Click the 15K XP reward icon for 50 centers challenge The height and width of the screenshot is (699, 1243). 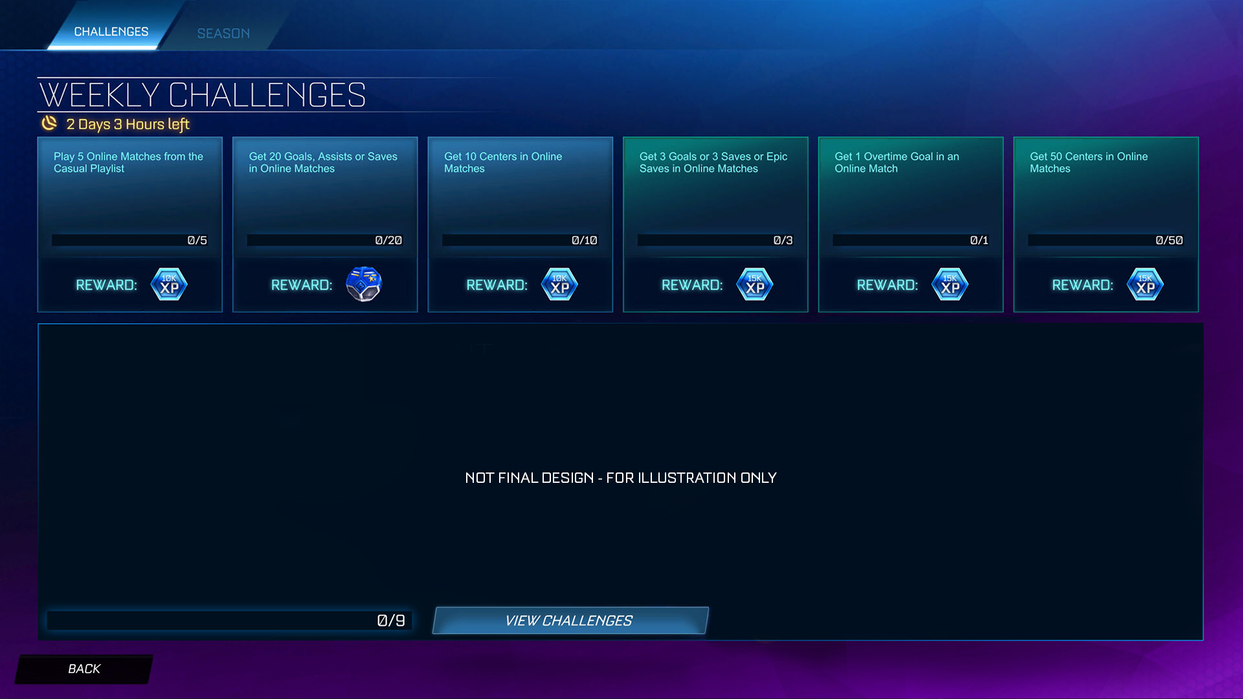(x=1145, y=284)
